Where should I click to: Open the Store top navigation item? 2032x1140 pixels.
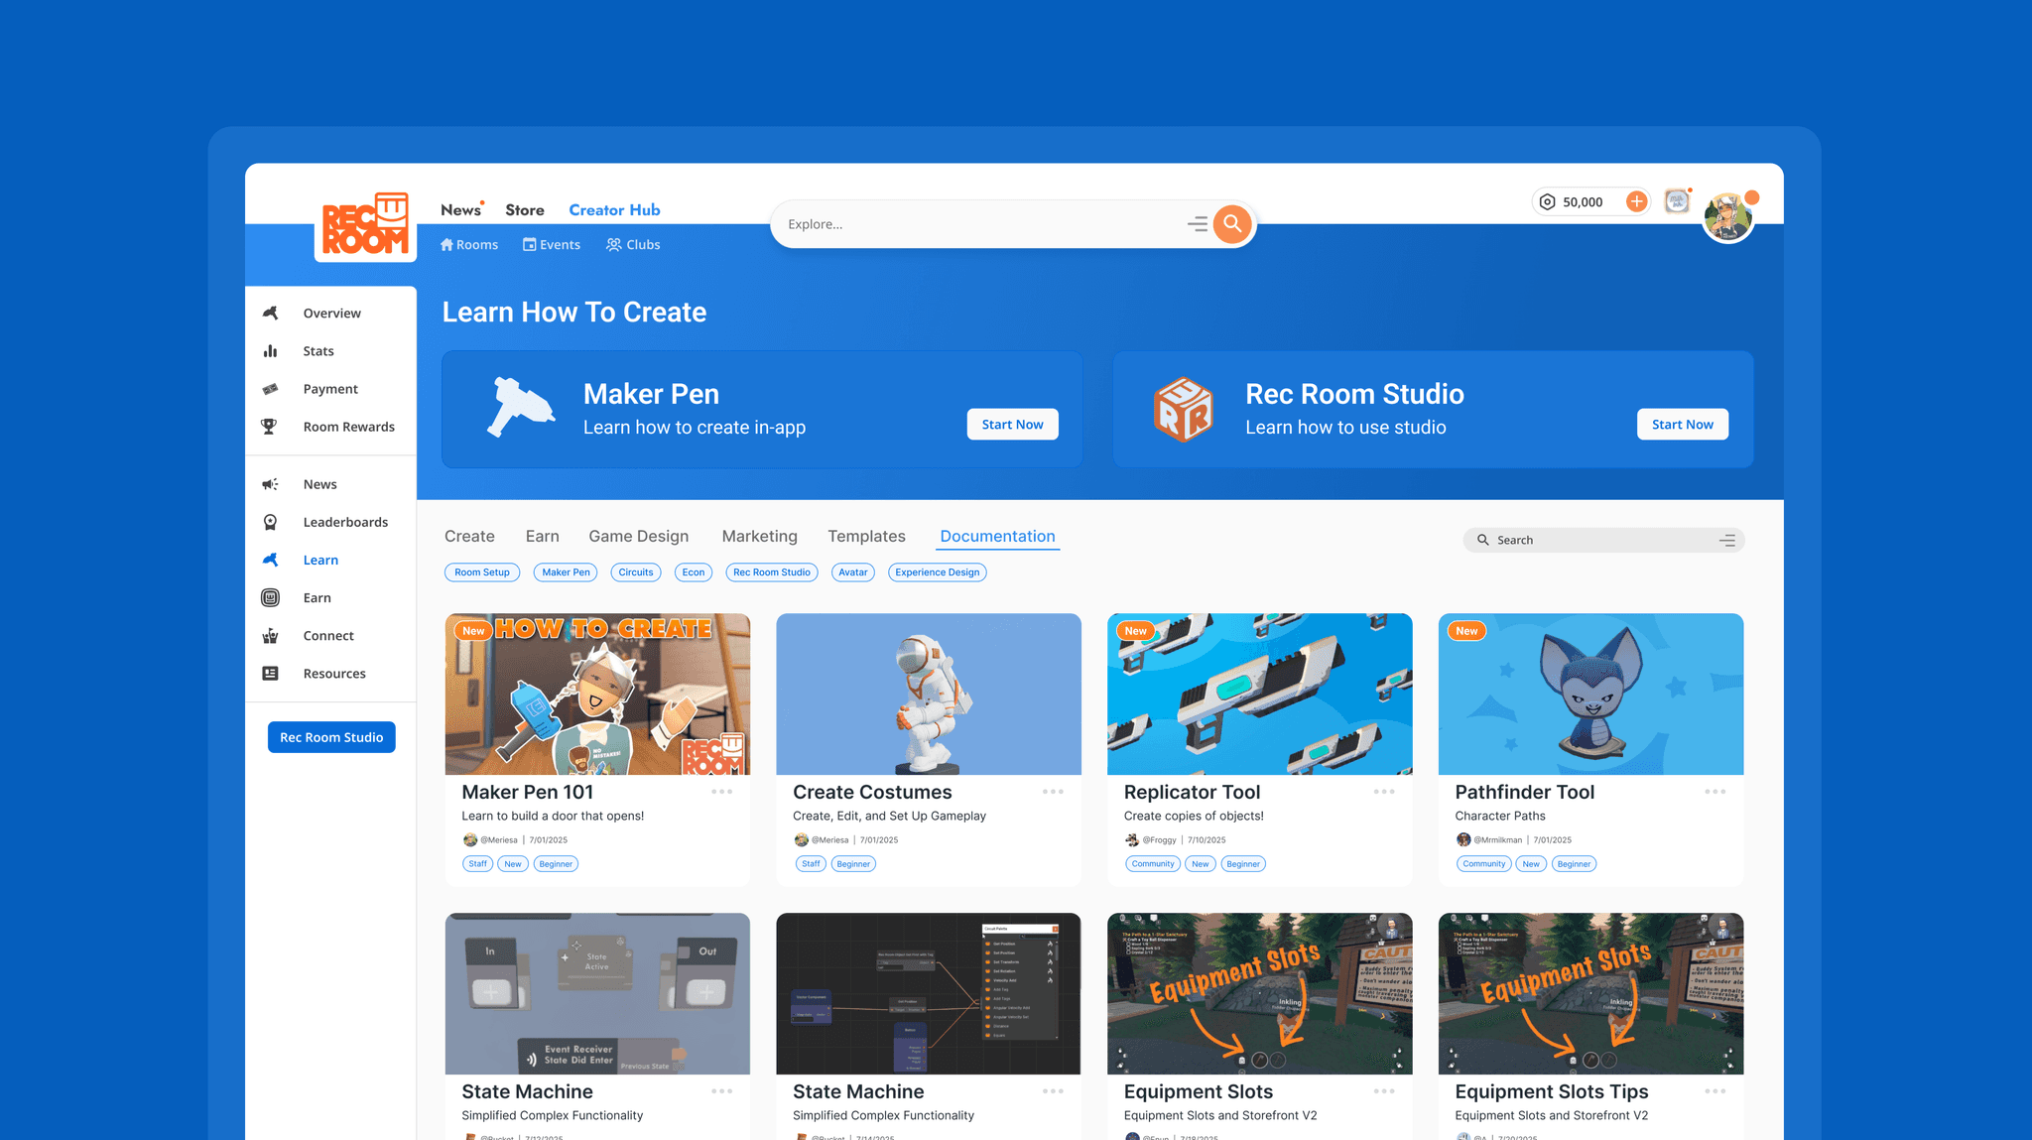525,210
